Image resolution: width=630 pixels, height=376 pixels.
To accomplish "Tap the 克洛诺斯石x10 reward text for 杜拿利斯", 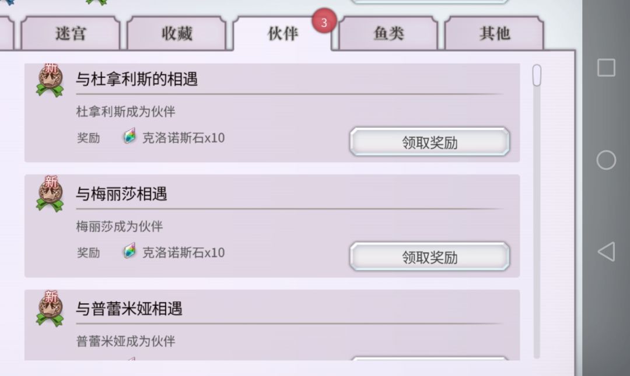I will pyautogui.click(x=183, y=138).
